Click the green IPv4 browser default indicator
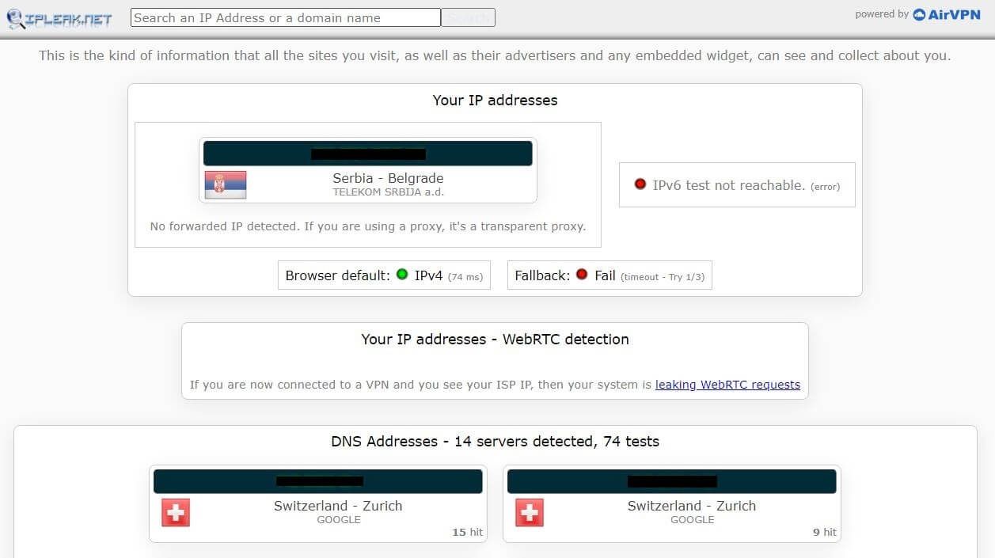The image size is (995, 558). click(x=402, y=275)
